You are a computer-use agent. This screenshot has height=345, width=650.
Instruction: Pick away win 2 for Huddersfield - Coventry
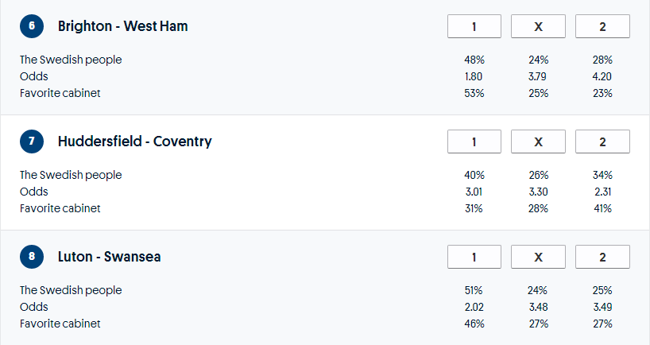pyautogui.click(x=602, y=142)
